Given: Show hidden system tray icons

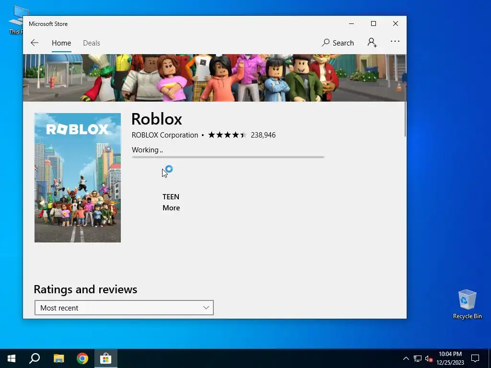Looking at the screenshot, I should point(406,358).
